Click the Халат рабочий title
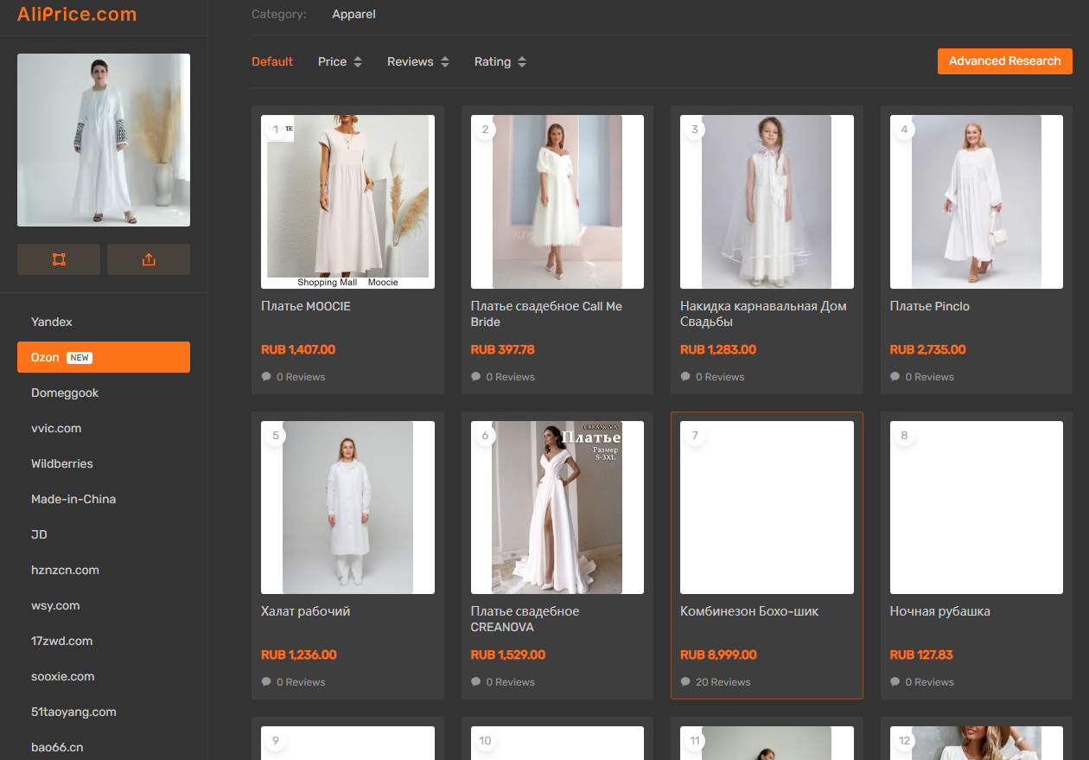The width and height of the screenshot is (1089, 760). pyautogui.click(x=305, y=611)
